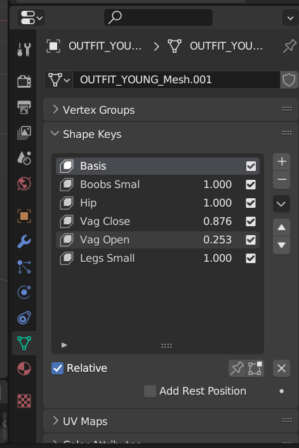Open the Physics properties tab
This screenshot has width=299, height=448.
tap(24, 292)
